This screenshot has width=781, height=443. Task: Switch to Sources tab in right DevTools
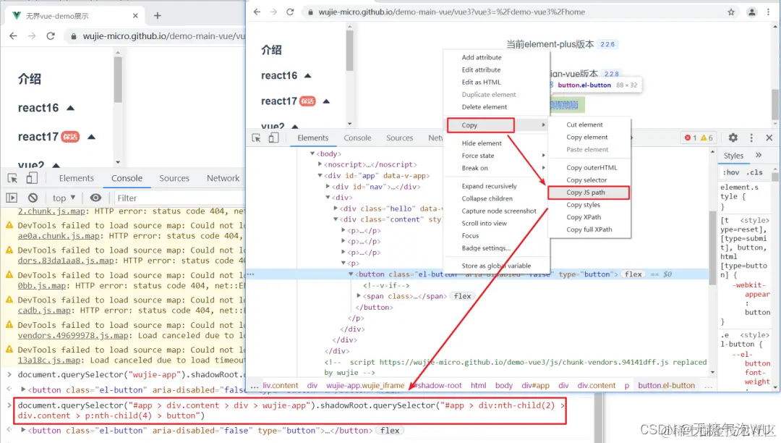[399, 138]
